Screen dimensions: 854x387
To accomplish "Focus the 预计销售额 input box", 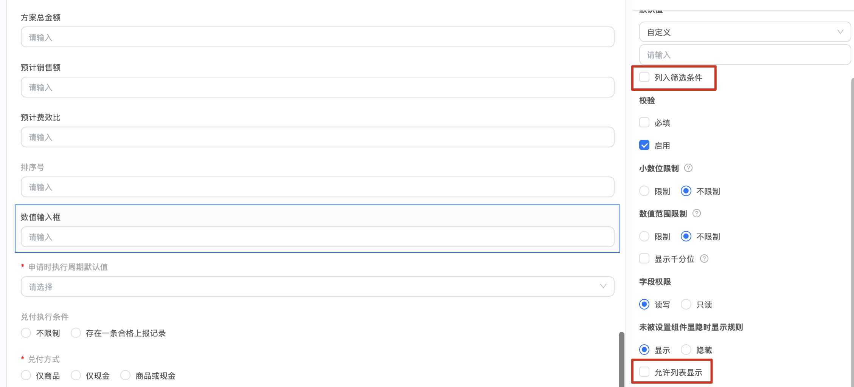I will tap(317, 87).
